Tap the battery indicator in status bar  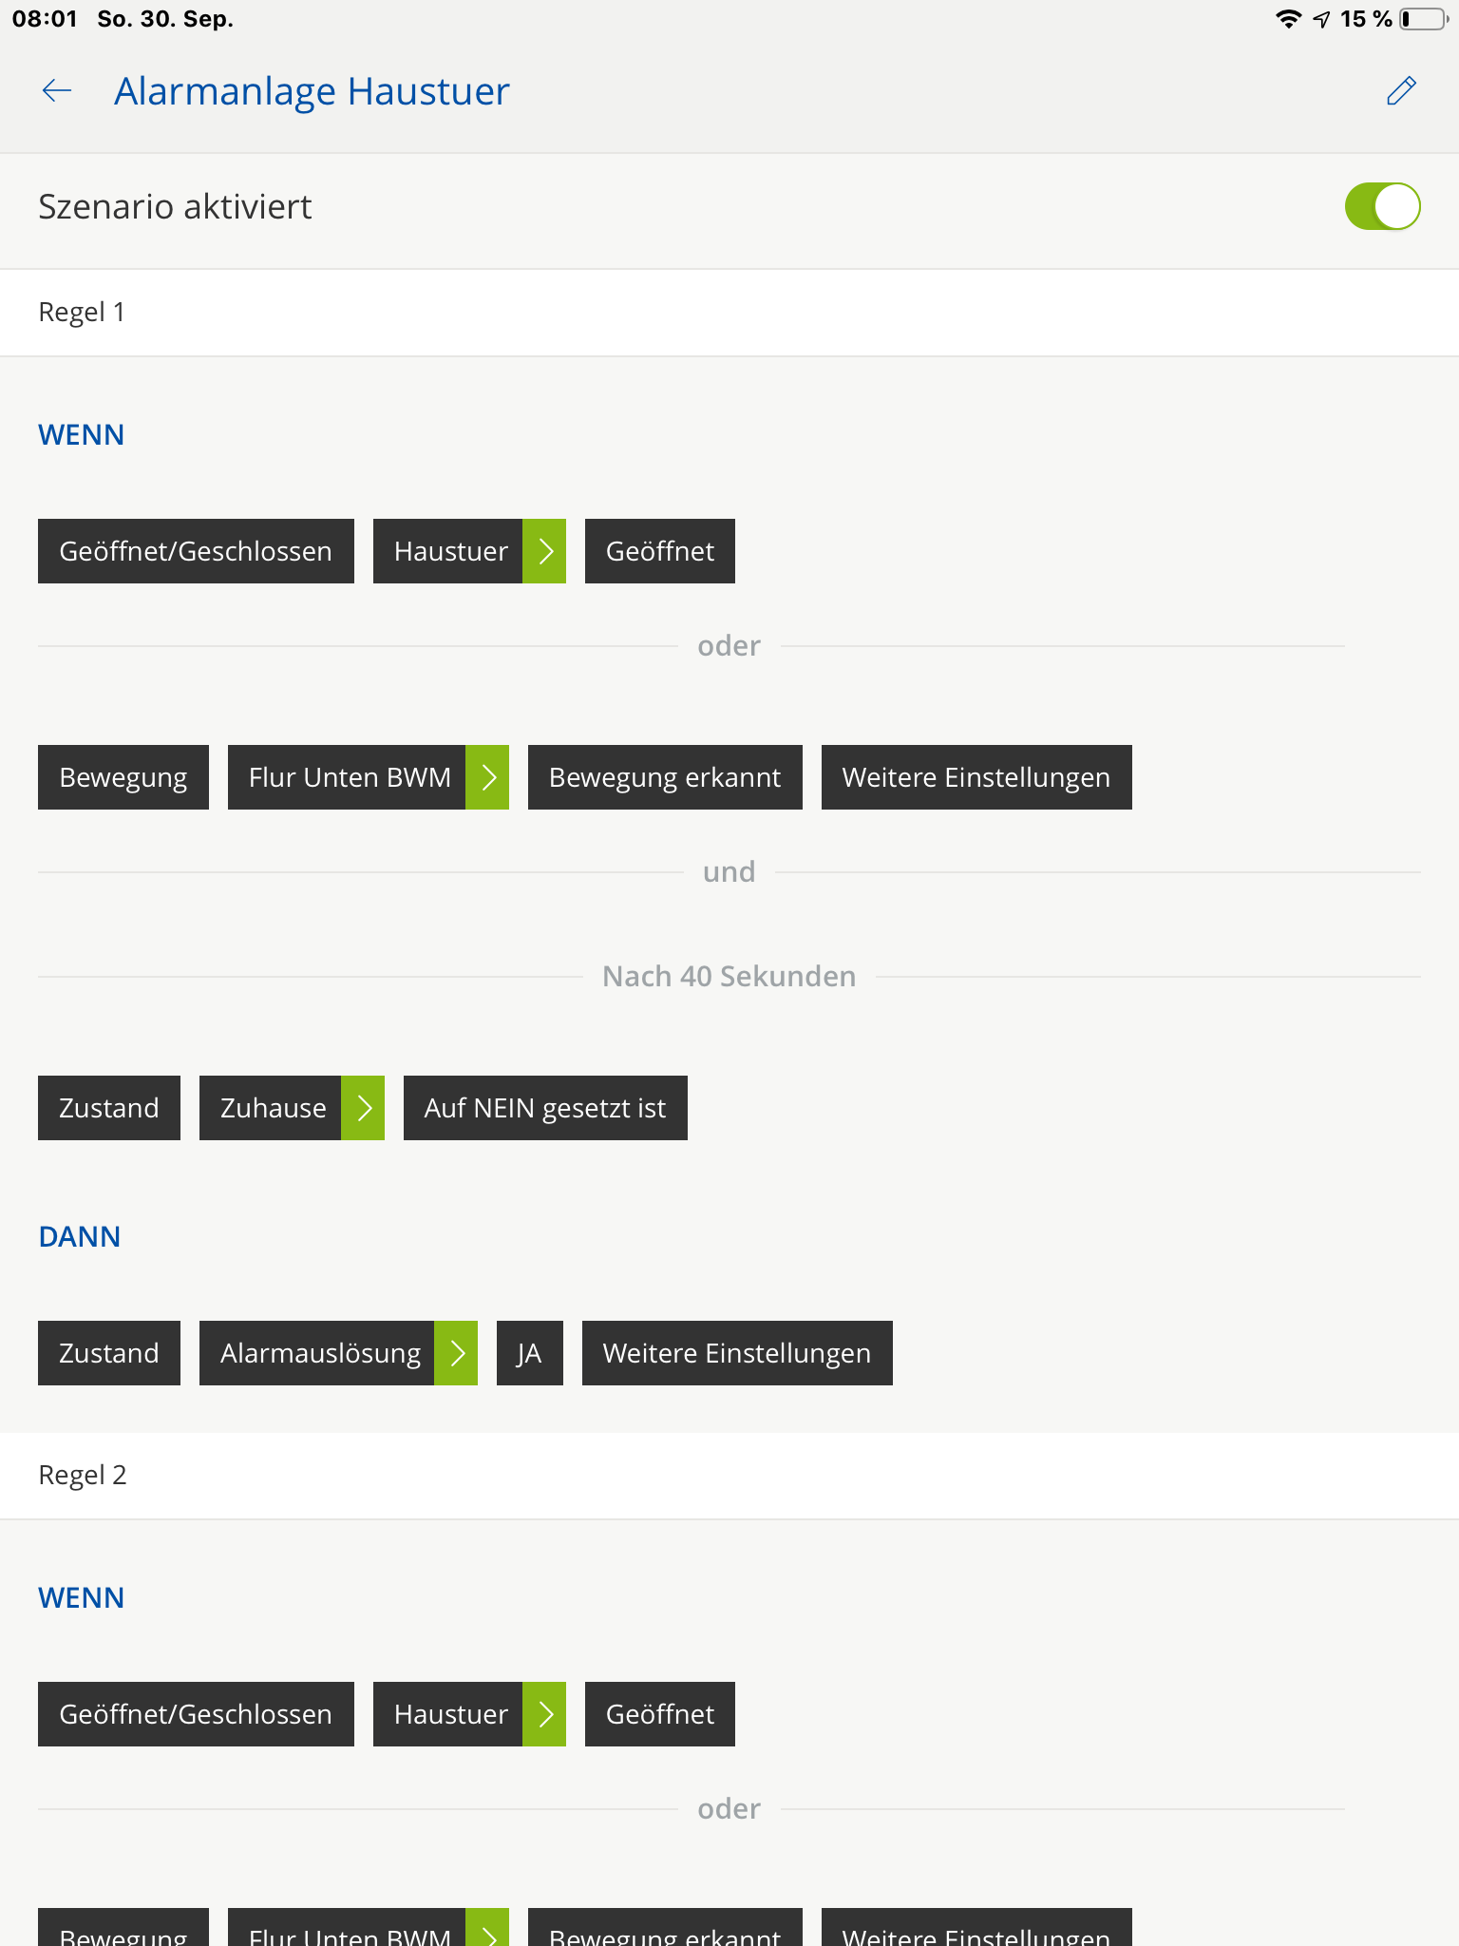[1423, 19]
